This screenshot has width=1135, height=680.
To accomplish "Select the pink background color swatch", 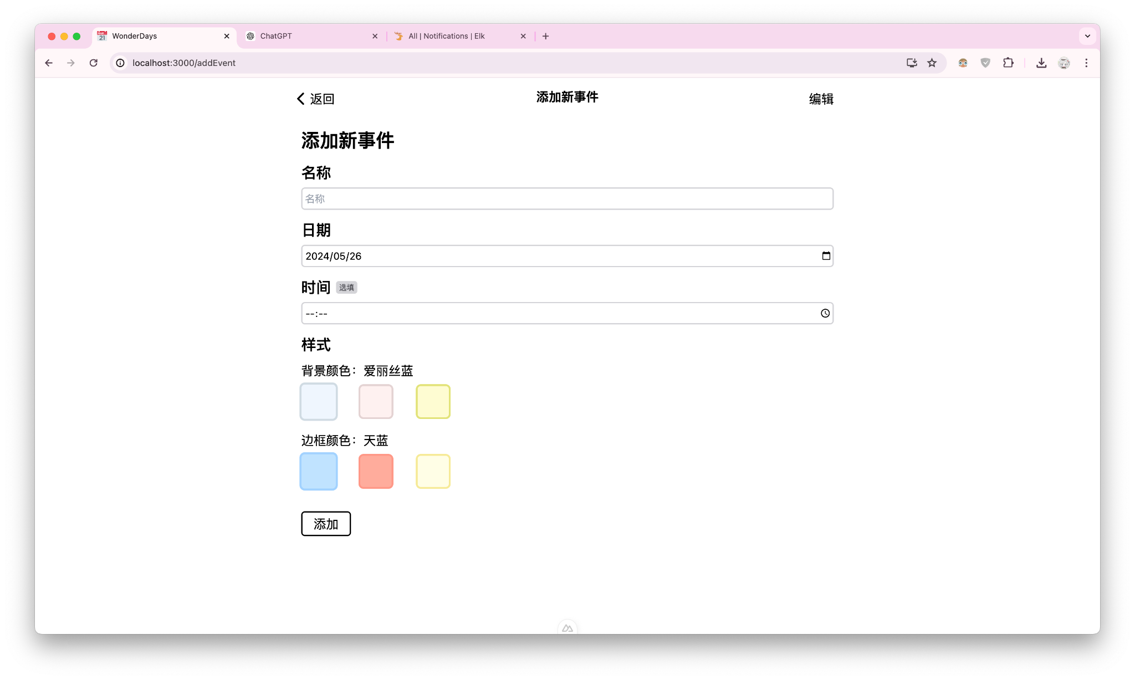I will tap(376, 401).
